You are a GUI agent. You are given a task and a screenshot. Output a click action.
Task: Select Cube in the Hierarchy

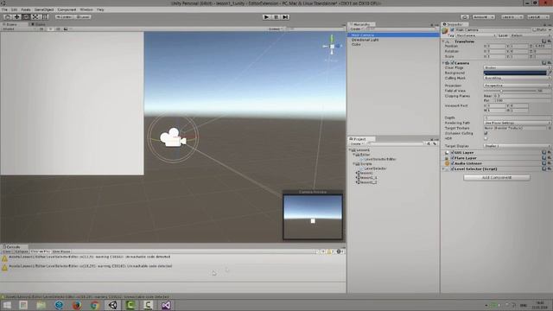356,44
